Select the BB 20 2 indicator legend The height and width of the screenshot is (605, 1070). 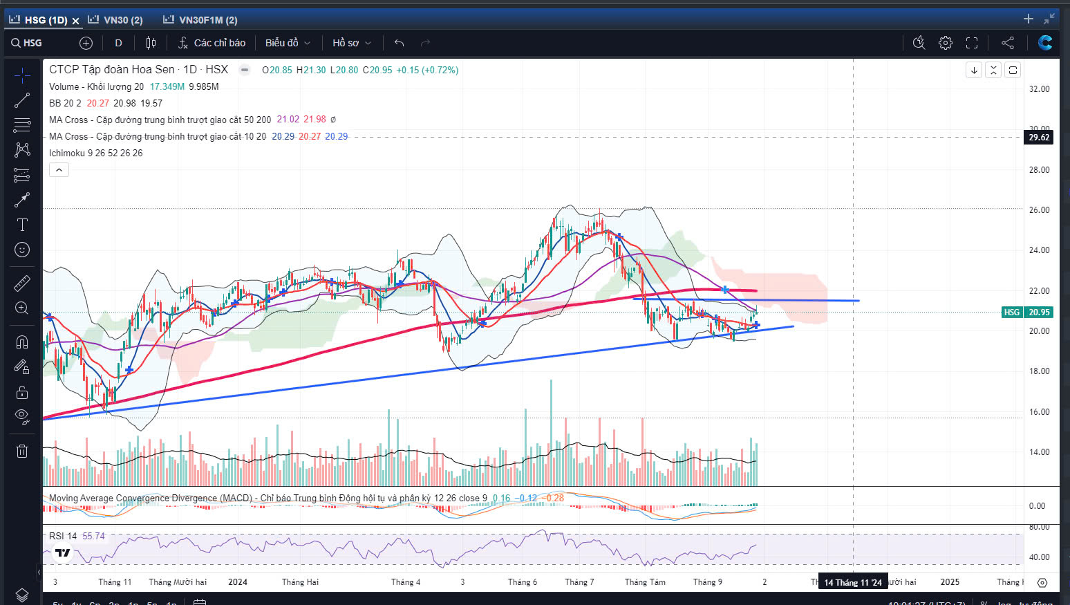click(65, 103)
